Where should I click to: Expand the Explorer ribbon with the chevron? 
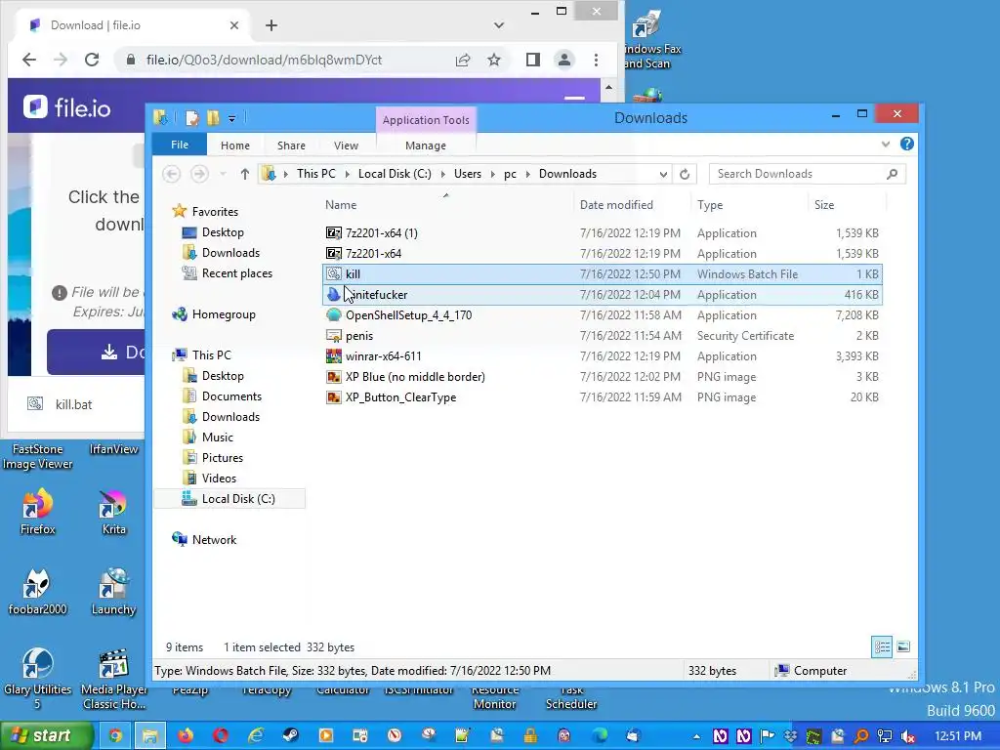(885, 145)
